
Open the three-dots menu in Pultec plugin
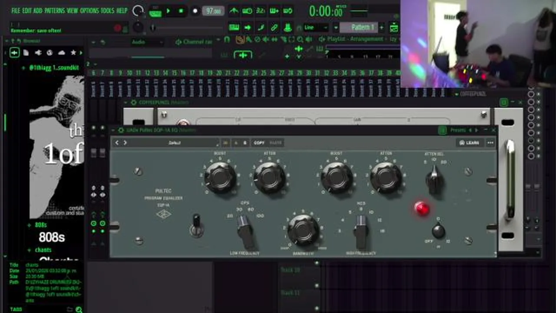pos(490,143)
